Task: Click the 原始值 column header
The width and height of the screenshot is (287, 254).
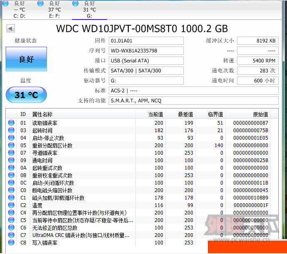Action: pyautogui.click(x=248, y=114)
